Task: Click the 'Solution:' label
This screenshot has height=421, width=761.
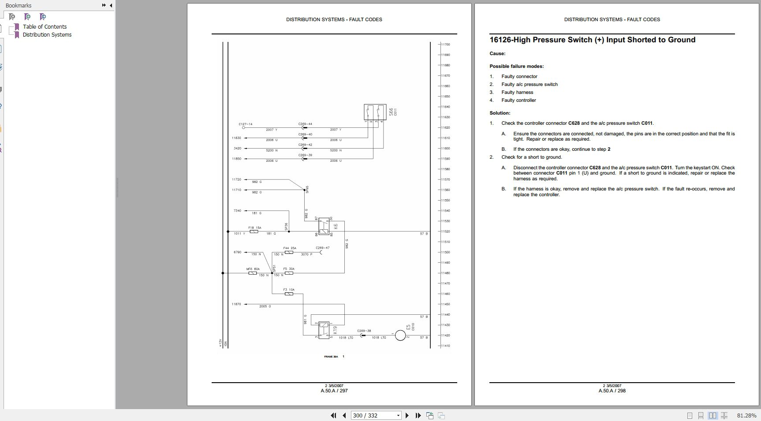Action: tap(500, 113)
